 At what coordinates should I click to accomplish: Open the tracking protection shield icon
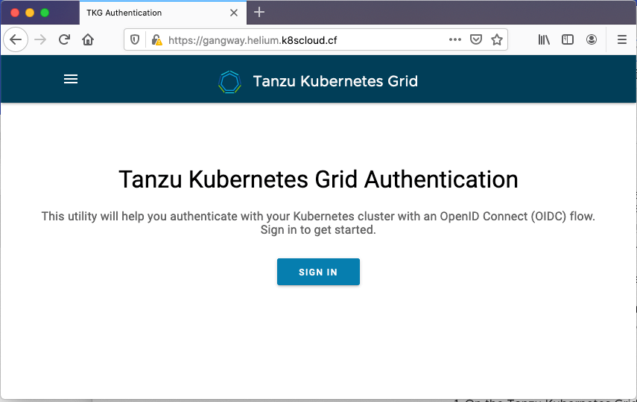click(x=135, y=39)
